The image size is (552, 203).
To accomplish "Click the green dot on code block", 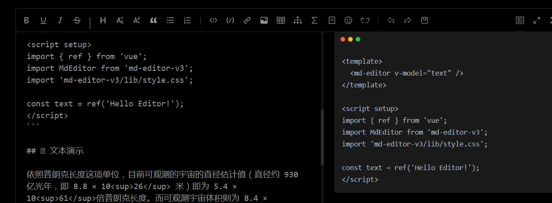I will (x=358, y=39).
